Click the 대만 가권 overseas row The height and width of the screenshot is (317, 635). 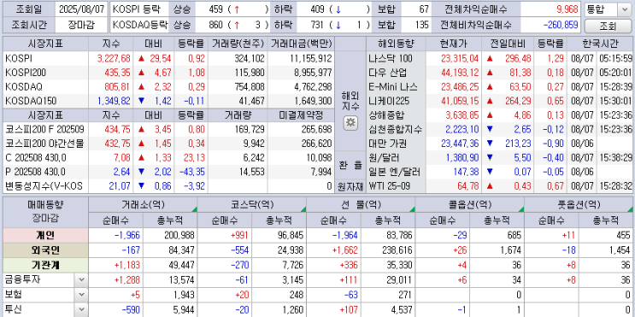[500, 144]
